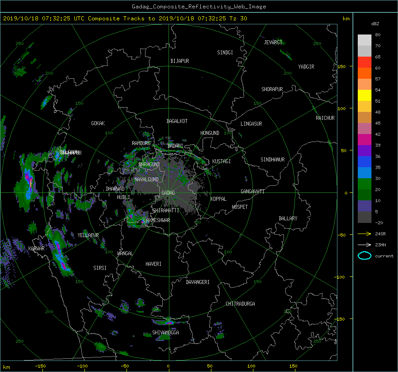
Task: Click the BALLARY city label
Action: pos(288,219)
